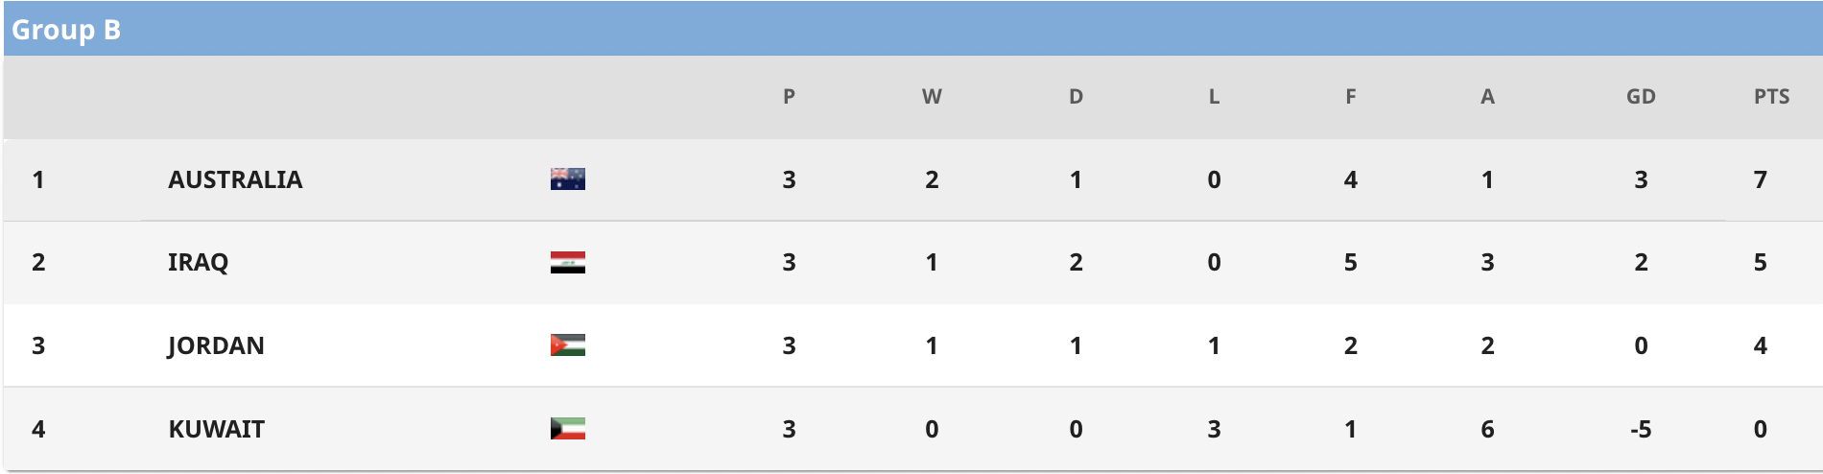Click the A column header
Viewport: 1823px width, 474px height.
point(1487,97)
